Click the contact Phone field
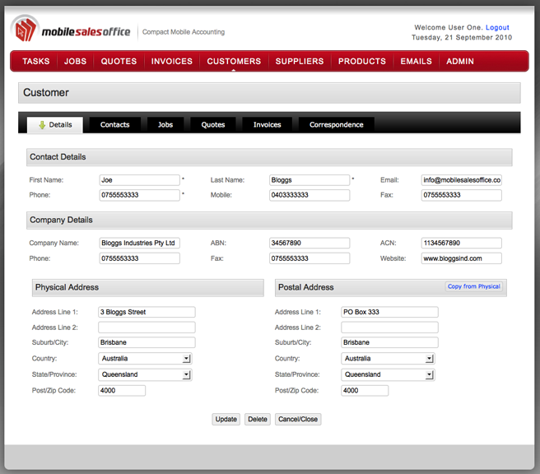 [x=139, y=195]
